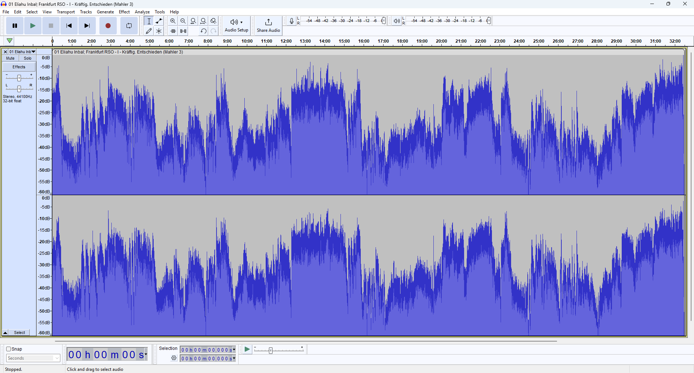Solo the Eliahu Inbal track
This screenshot has width=694, height=373.
[x=27, y=58]
